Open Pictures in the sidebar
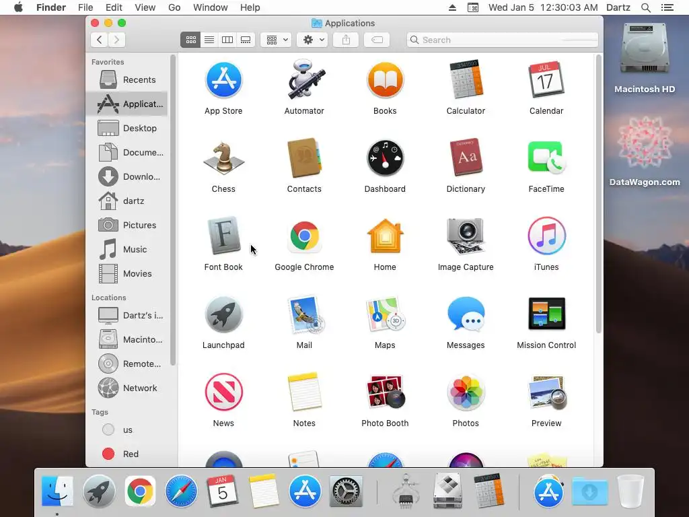This screenshot has height=517, width=689. (x=127, y=225)
